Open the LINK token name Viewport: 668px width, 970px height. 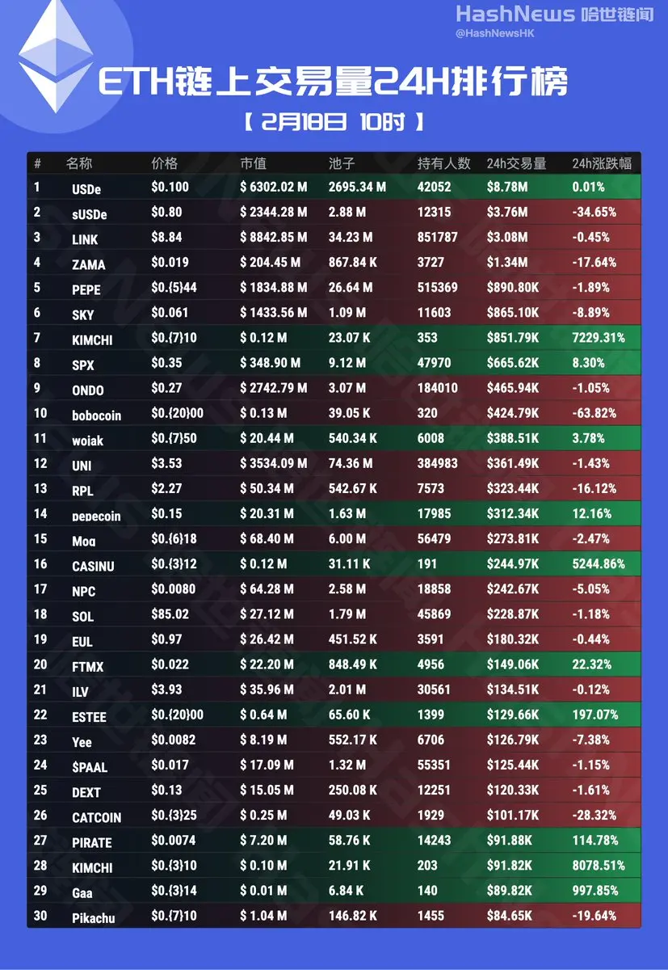85,239
